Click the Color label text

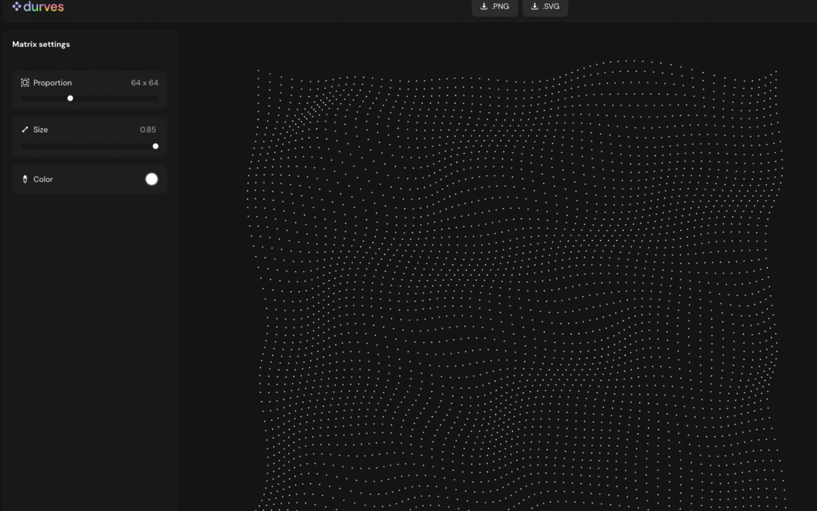pos(43,179)
